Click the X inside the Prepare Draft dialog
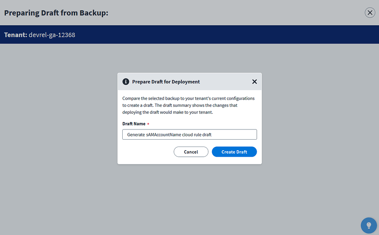 pos(254,82)
